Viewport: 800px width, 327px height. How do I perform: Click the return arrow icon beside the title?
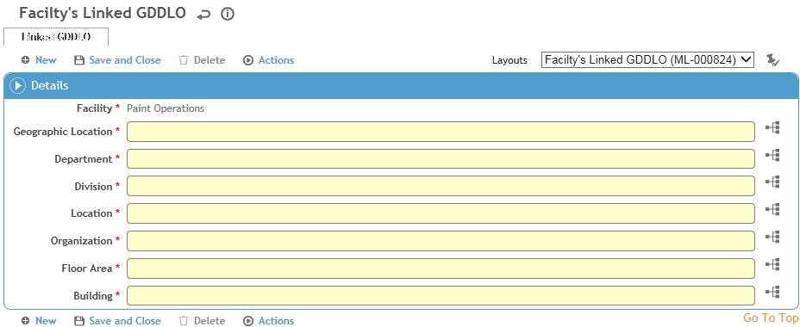(x=203, y=15)
